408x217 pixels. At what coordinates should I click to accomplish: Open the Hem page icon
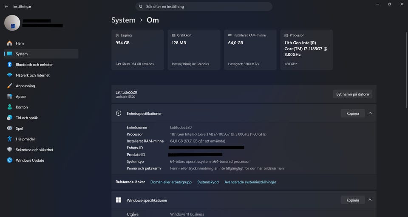pyautogui.click(x=9, y=43)
